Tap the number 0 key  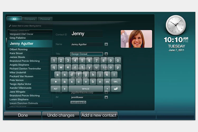pos(118,60)
